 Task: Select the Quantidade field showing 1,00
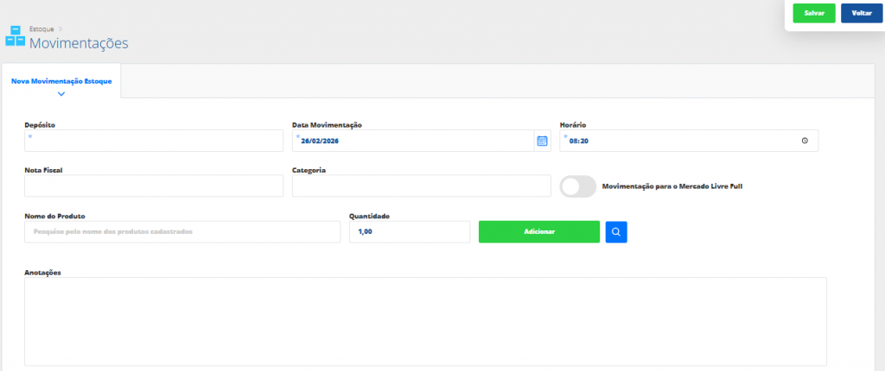(409, 232)
